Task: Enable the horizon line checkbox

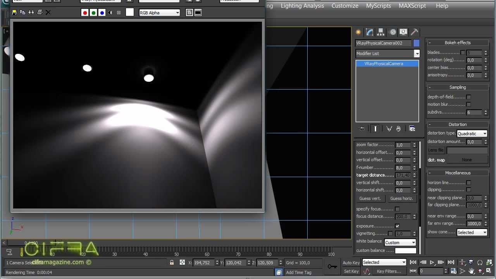Action: (x=468, y=183)
